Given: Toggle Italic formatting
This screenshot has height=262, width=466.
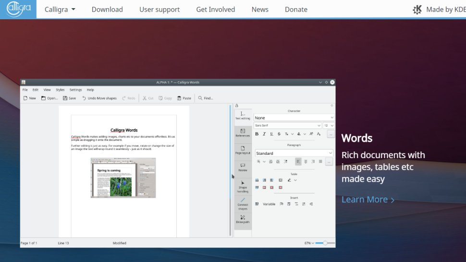Looking at the screenshot, I should click(264, 134).
